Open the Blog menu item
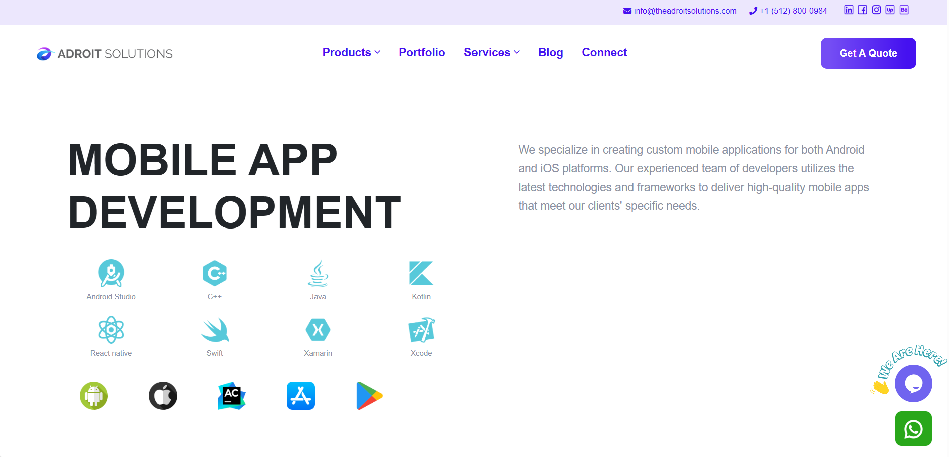This screenshot has width=949, height=457. [550, 52]
